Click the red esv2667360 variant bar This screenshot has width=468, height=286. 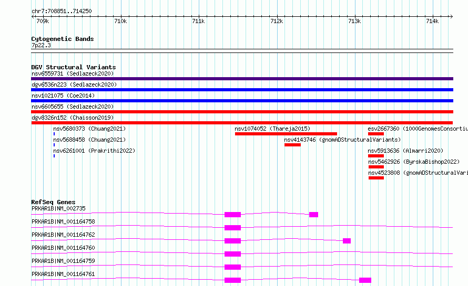(376, 134)
